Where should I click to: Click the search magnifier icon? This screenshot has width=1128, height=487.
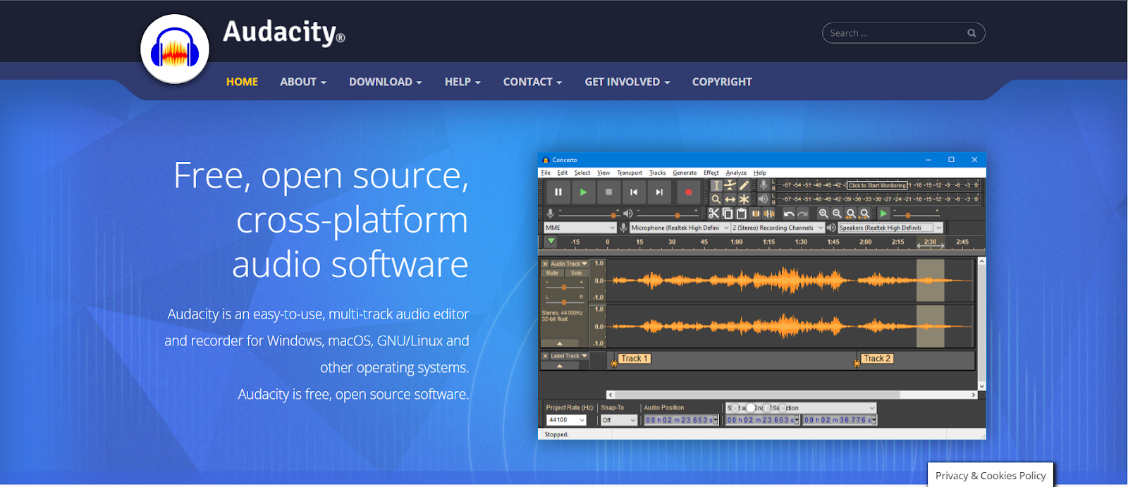[x=971, y=33]
